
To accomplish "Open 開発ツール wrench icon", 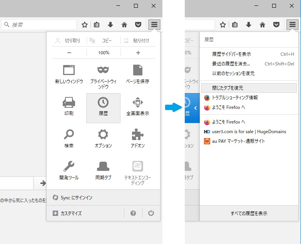I will [x=69, y=167].
